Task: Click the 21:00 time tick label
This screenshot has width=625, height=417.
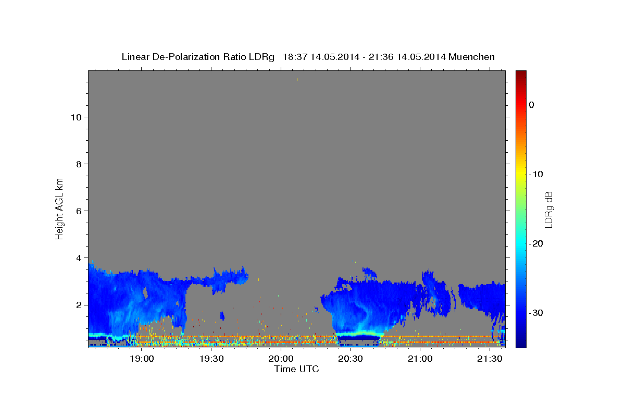Action: tap(420, 359)
